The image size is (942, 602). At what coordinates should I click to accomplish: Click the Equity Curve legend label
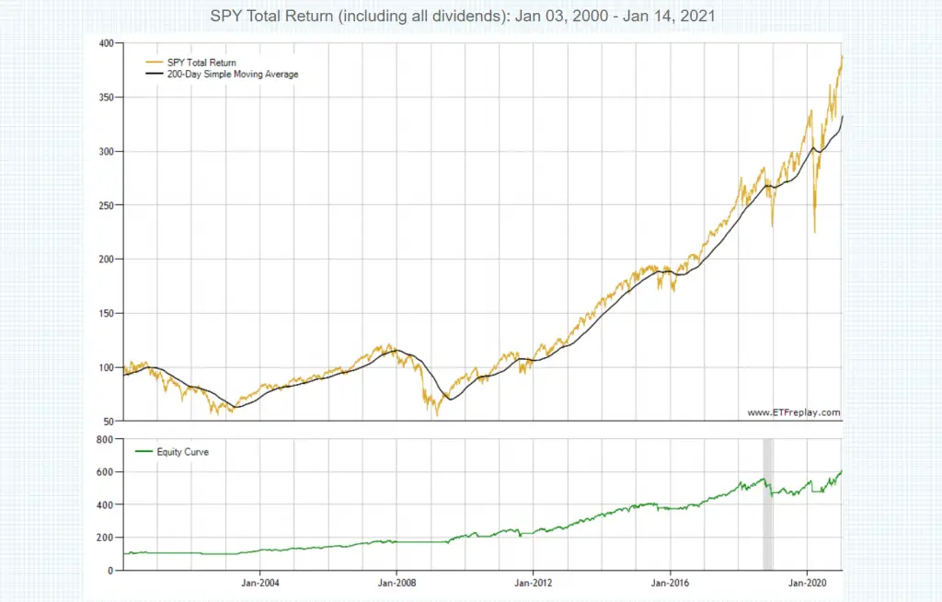(x=183, y=452)
